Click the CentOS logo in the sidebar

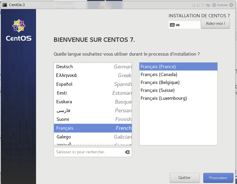(19, 30)
